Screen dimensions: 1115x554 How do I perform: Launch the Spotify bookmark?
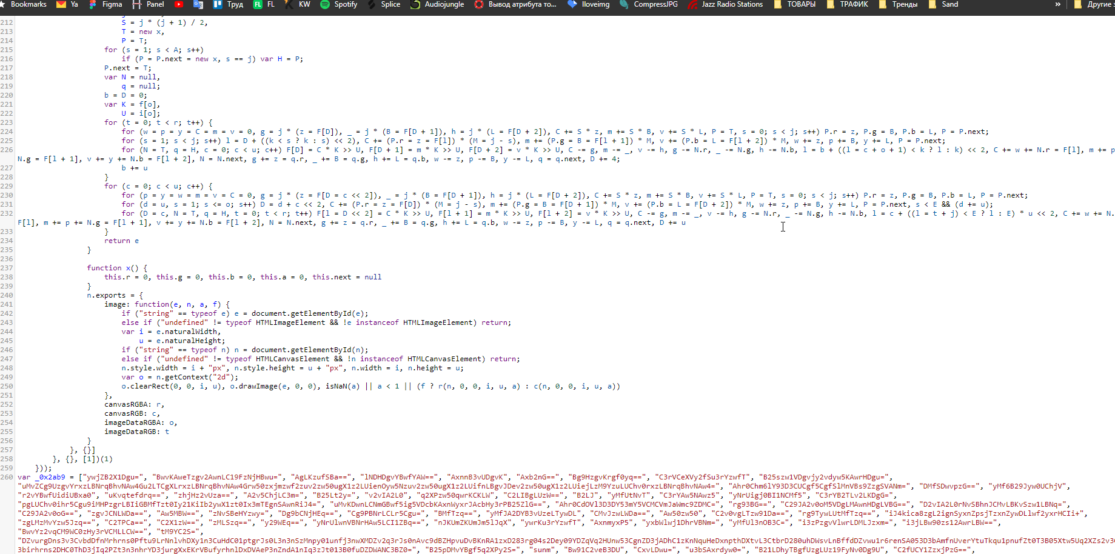[x=339, y=4]
